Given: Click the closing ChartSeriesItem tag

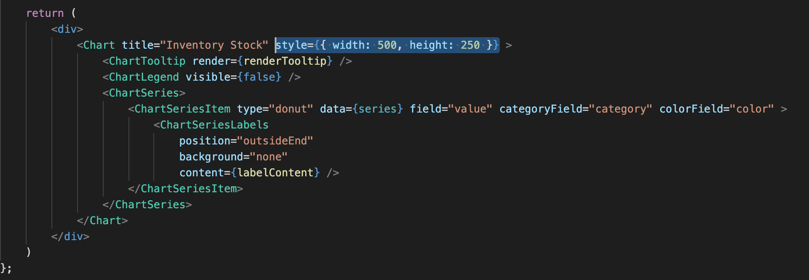Looking at the screenshot, I should click(186, 189).
